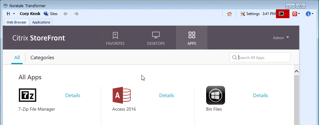Viewport: 319px width, 125px height.
Task: Open the Admin user dropdown
Action: click(281, 38)
